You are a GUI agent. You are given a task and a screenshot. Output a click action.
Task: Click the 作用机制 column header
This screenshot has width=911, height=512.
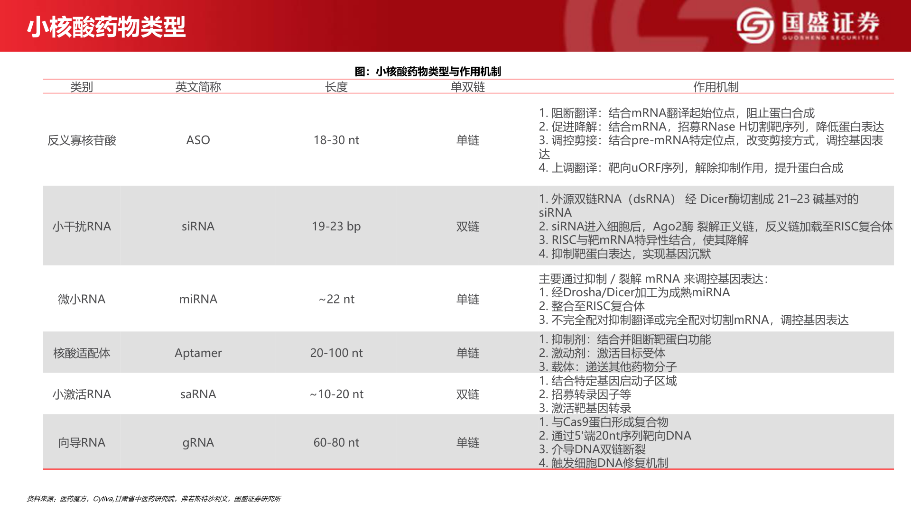[x=716, y=87]
